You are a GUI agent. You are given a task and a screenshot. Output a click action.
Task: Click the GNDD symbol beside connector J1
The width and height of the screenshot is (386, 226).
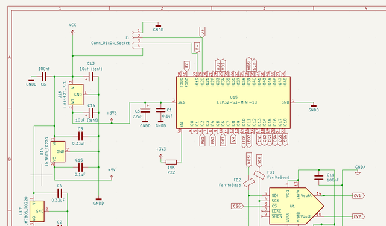pyautogui.click(x=158, y=25)
